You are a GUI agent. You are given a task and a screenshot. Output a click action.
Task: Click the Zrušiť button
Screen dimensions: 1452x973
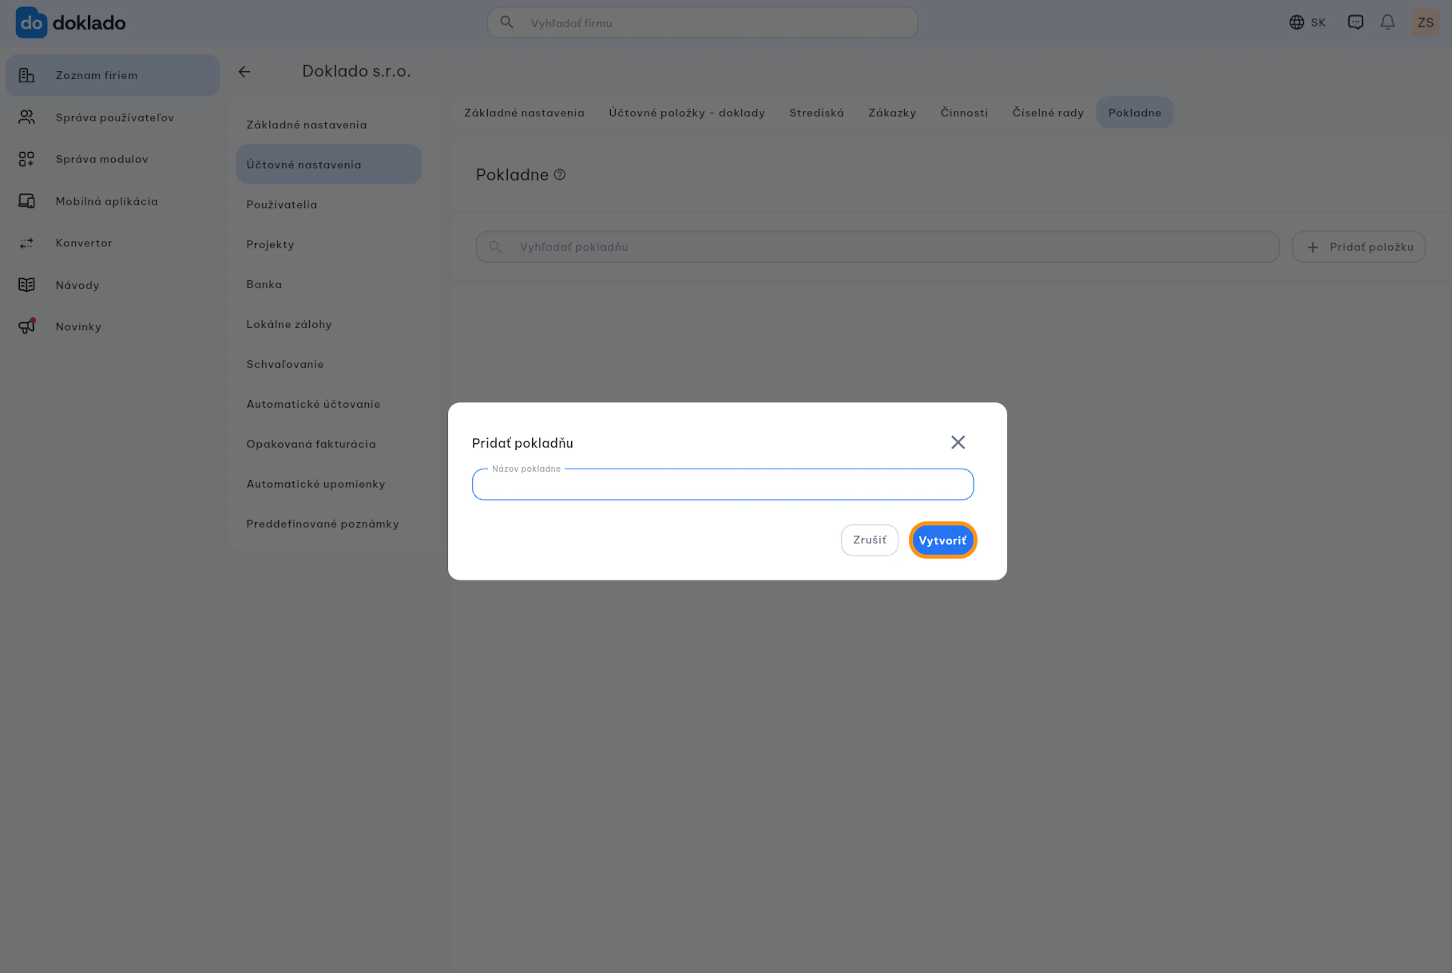click(x=869, y=540)
